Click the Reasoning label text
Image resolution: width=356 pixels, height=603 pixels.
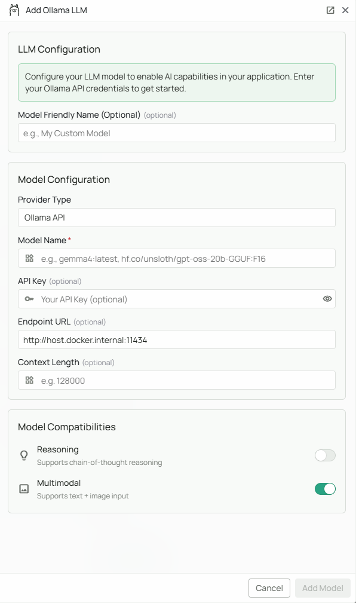click(x=58, y=449)
